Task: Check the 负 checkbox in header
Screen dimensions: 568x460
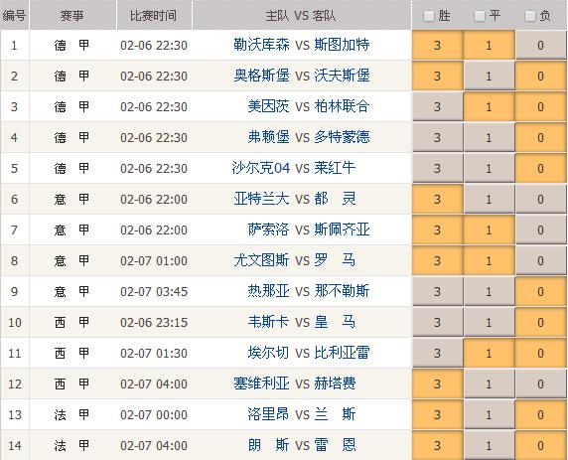Action: click(x=530, y=16)
